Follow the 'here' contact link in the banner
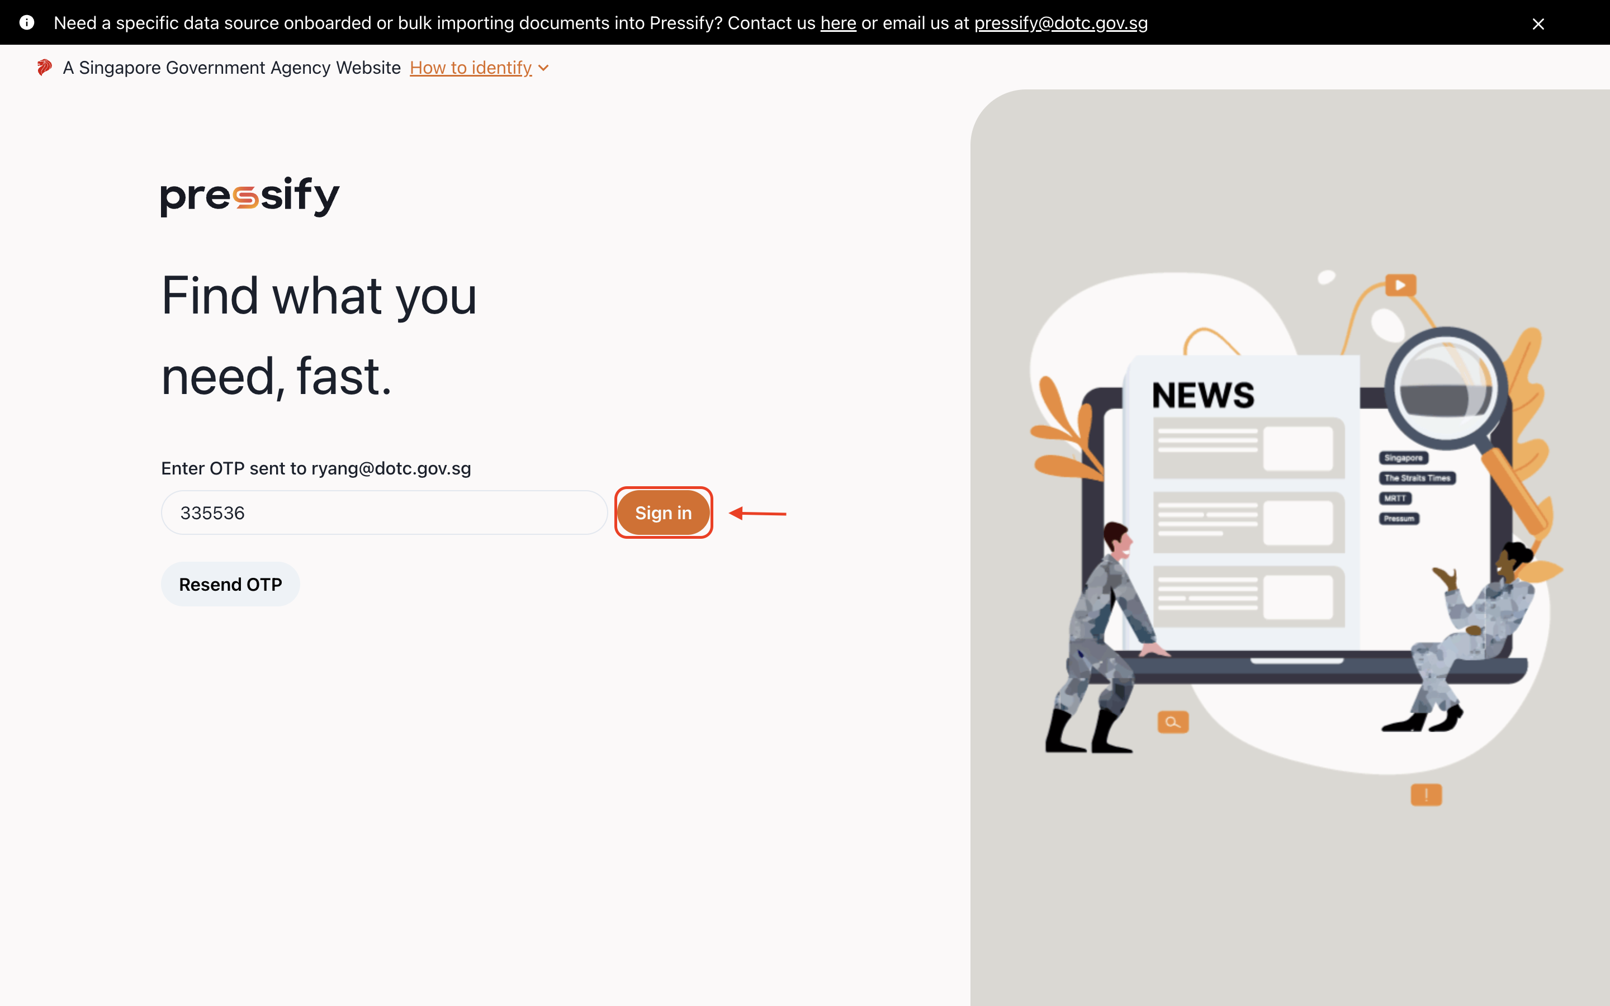This screenshot has height=1006, width=1610. pos(837,22)
